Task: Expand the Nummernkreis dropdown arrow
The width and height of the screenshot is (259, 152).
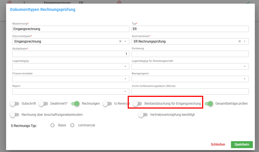Action: click(245, 41)
